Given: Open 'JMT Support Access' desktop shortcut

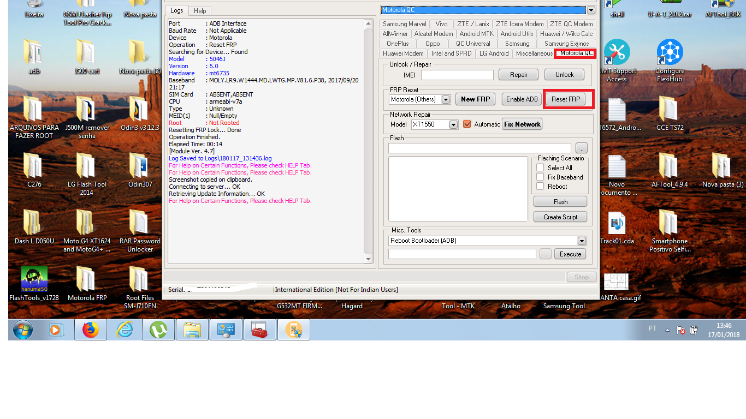Looking at the screenshot, I should coord(617,61).
